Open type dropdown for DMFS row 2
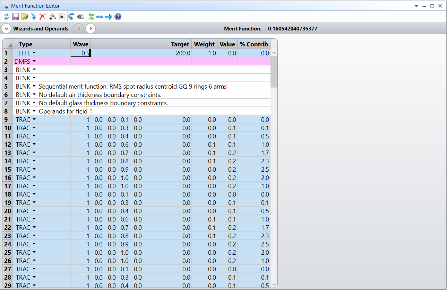The image size is (447, 290). click(x=34, y=62)
